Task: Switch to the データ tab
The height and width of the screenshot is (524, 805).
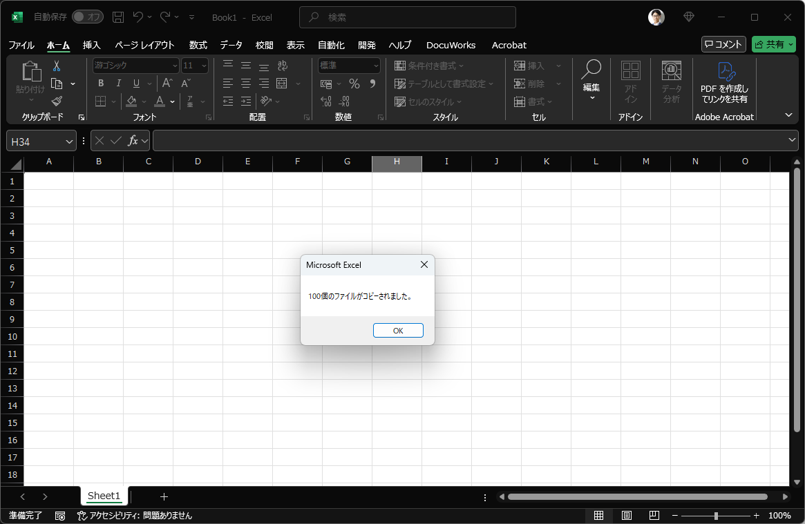Action: click(231, 45)
